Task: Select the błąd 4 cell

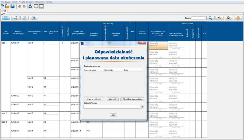Action: [35, 133]
